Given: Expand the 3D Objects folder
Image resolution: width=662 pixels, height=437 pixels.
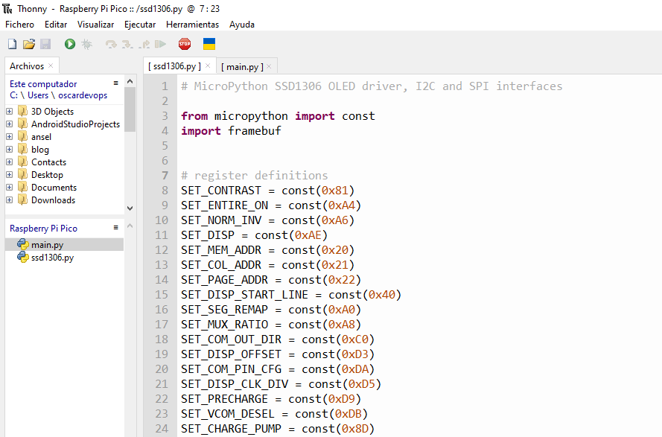Looking at the screenshot, I should pyautogui.click(x=9, y=112).
